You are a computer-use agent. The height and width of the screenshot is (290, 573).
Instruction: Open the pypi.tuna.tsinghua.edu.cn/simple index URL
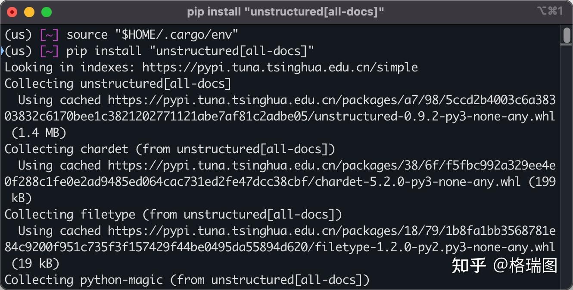280,68
